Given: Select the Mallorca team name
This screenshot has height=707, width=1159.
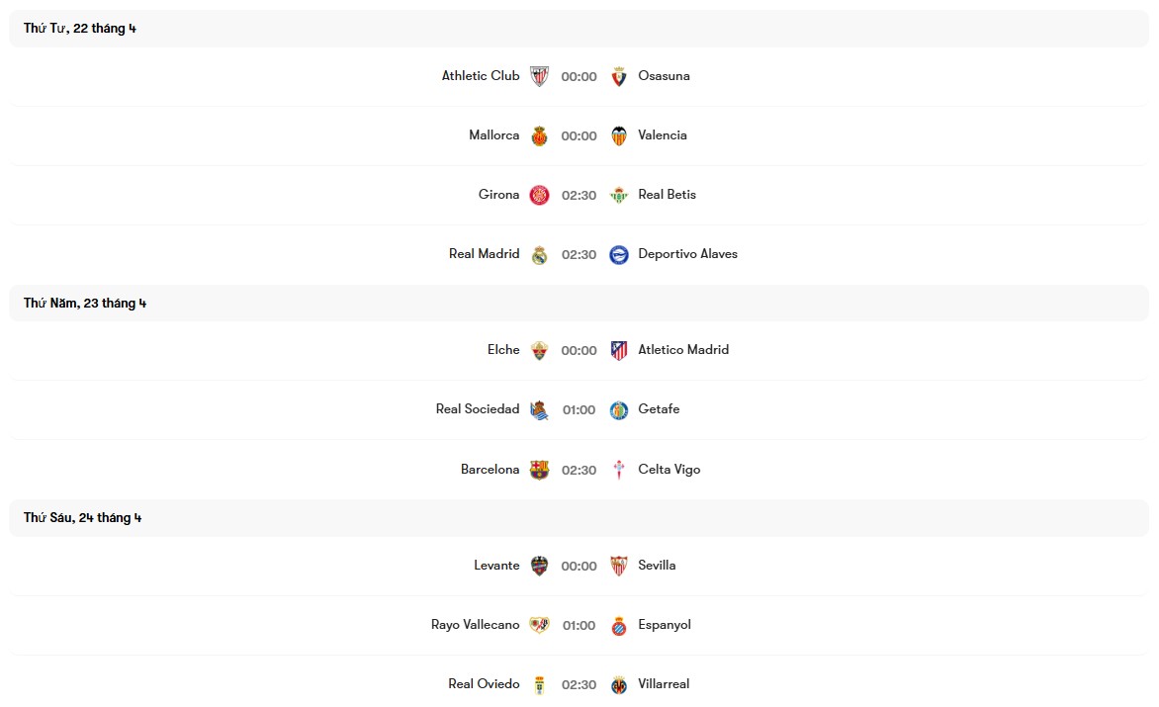Looking at the screenshot, I should tap(493, 134).
